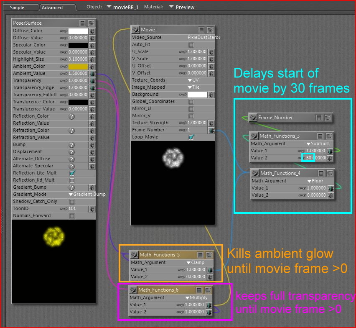Click Math_Functions_4 Value_1 plug icon
The width and height of the screenshot is (356, 328).
point(331,188)
